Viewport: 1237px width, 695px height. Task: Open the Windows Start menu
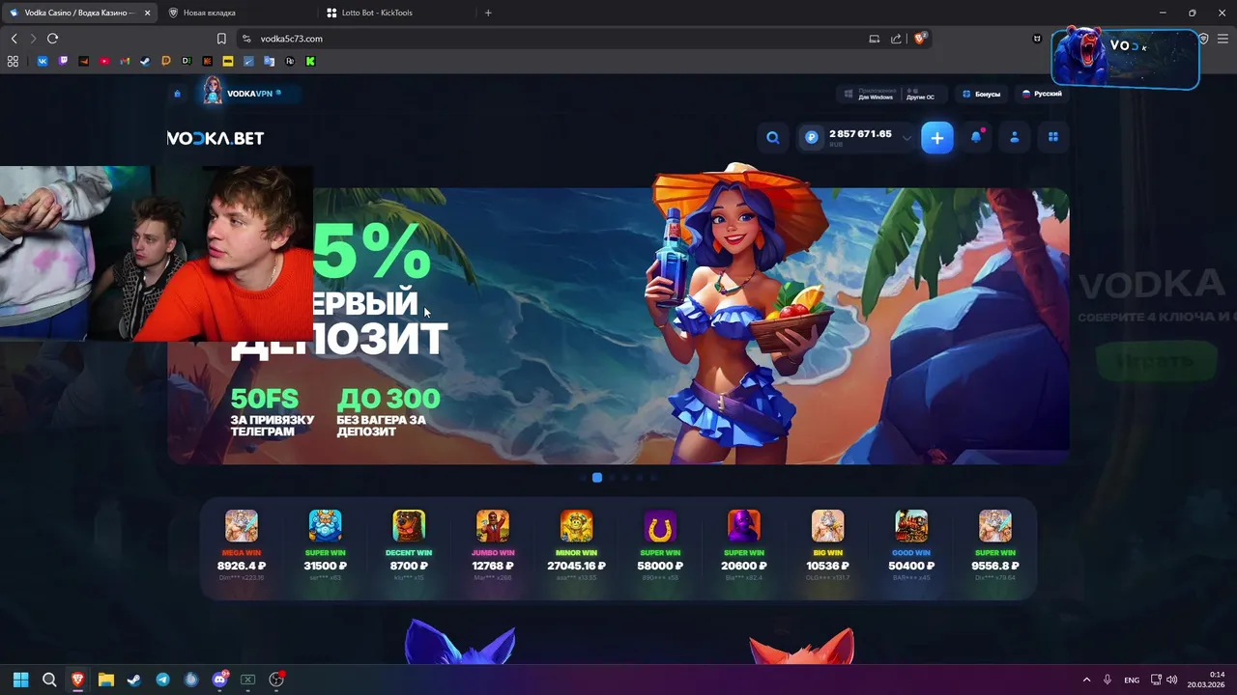tap(20, 680)
